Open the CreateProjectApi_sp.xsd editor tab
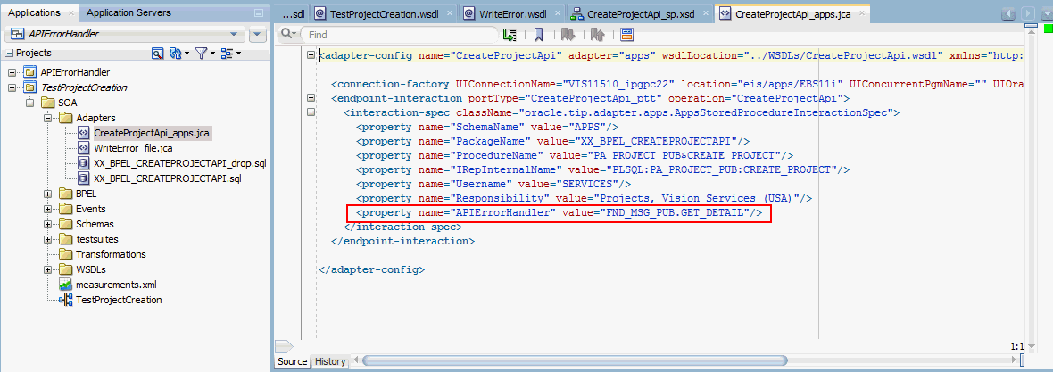1053x372 pixels. (x=640, y=13)
